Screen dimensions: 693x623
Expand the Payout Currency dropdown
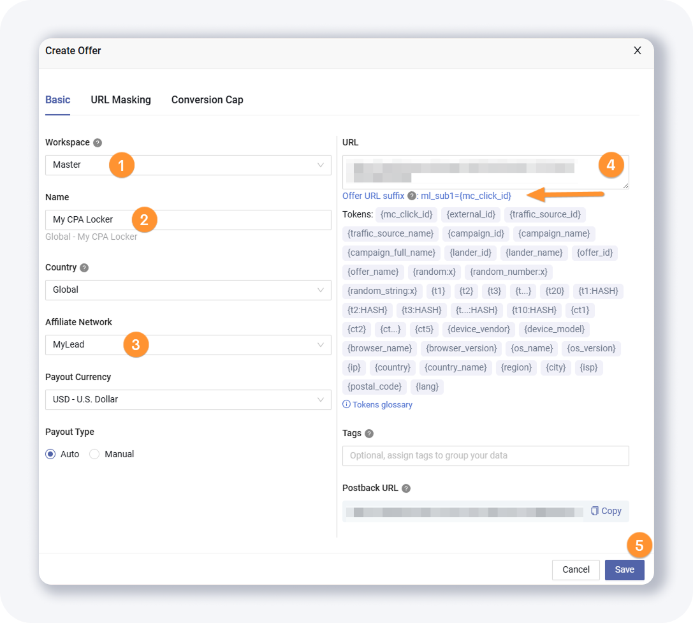(188, 400)
